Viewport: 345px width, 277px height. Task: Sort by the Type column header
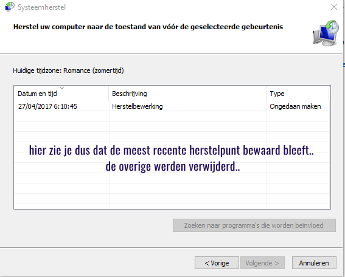click(x=298, y=94)
